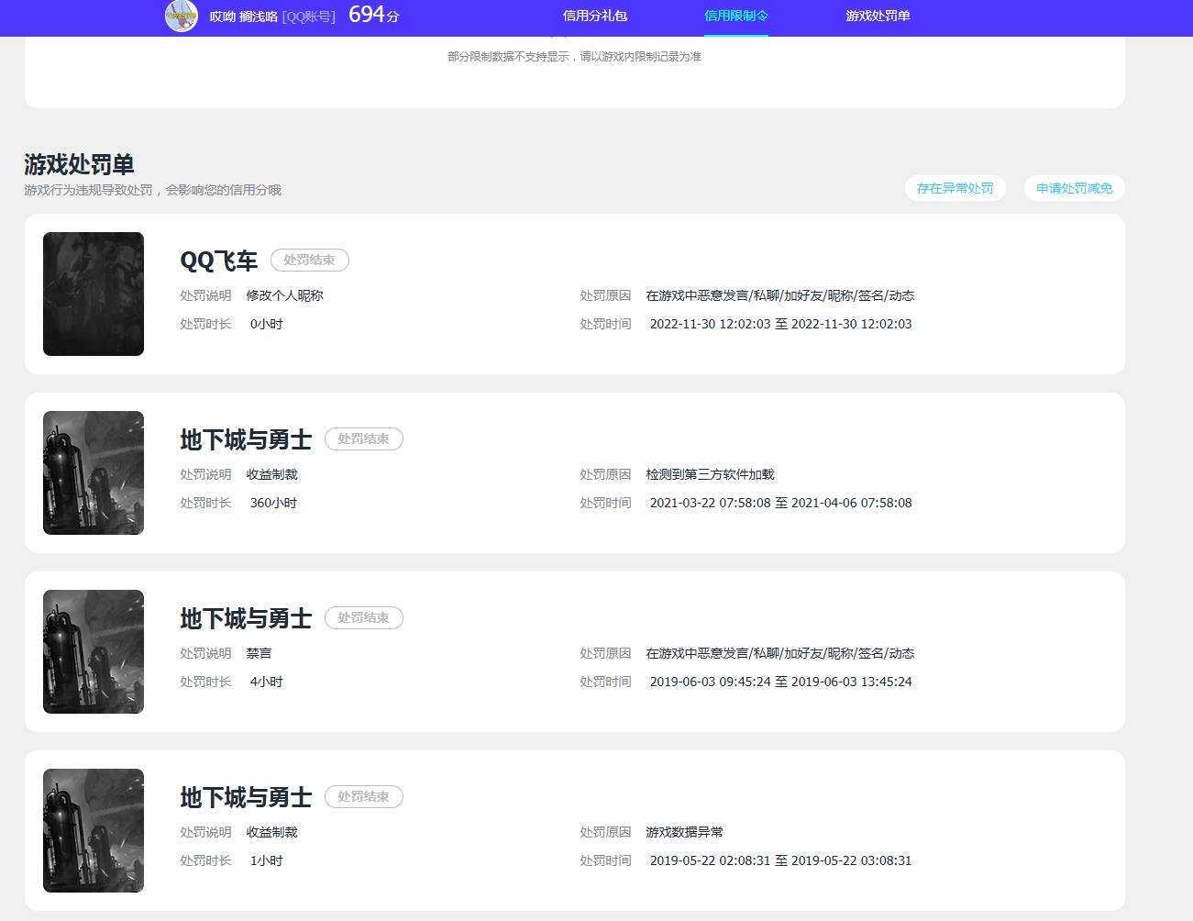Click the 游戏处罚单 section heading
This screenshot has height=921, width=1193.
coord(79,164)
